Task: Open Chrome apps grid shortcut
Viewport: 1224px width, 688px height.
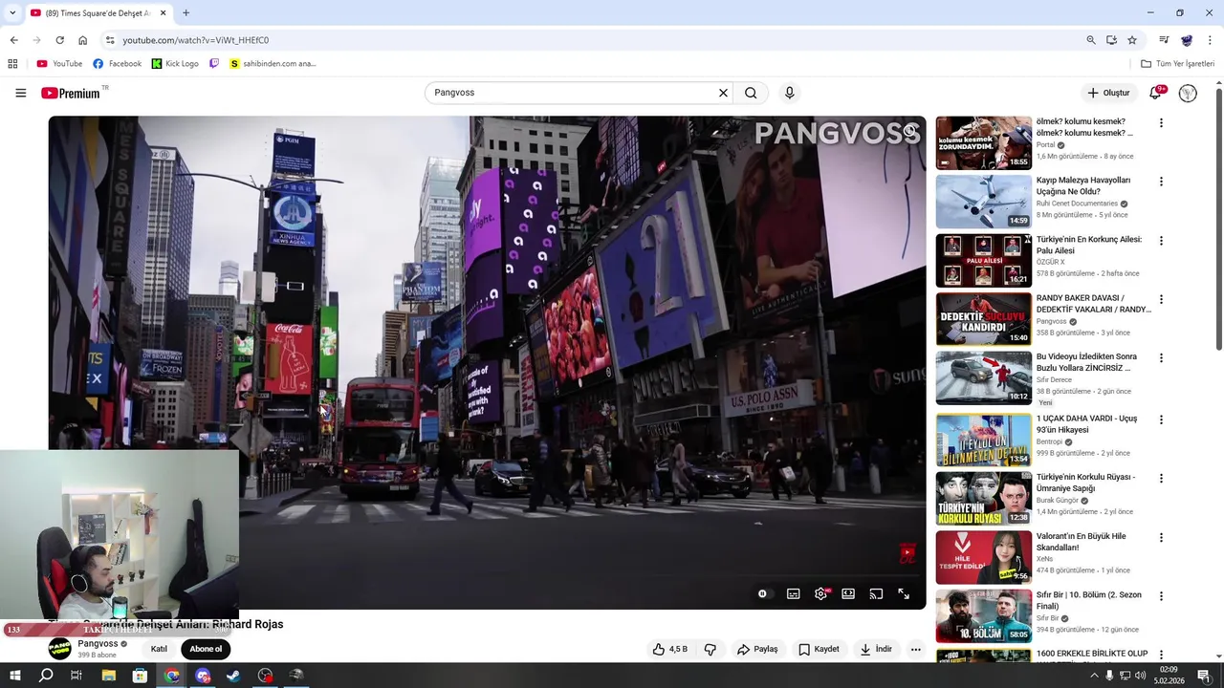Action: click(12, 64)
